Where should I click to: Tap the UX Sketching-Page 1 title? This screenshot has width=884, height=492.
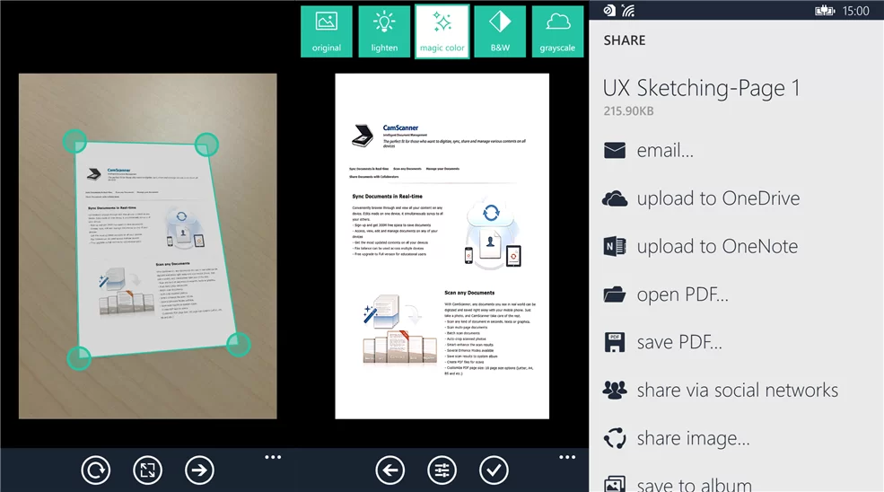pos(701,88)
